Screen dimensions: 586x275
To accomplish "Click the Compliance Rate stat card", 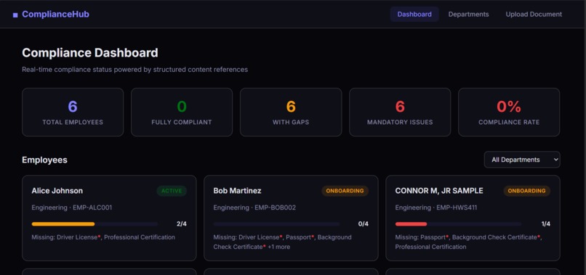I will (x=509, y=112).
